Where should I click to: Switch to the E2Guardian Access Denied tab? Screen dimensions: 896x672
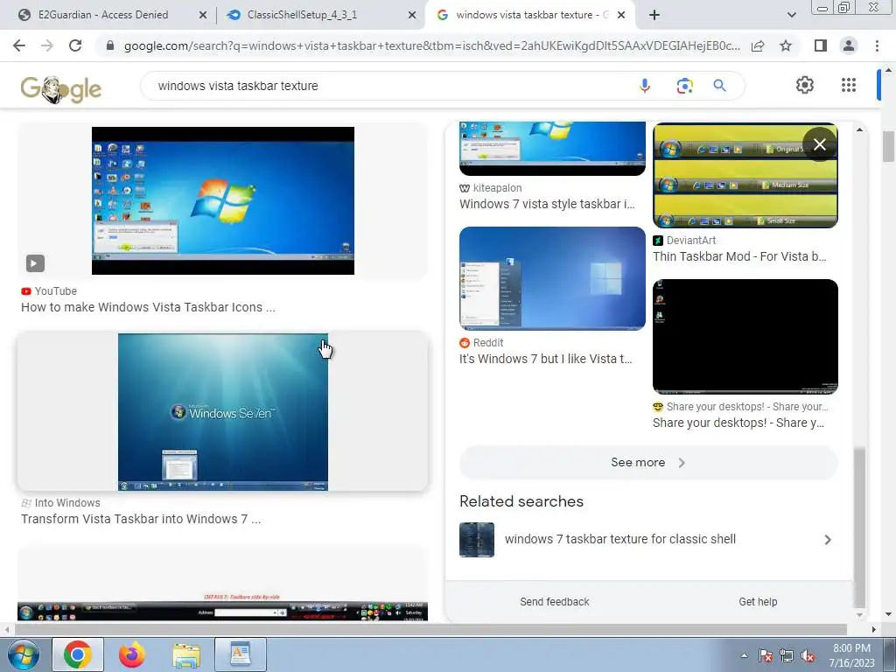pos(103,15)
